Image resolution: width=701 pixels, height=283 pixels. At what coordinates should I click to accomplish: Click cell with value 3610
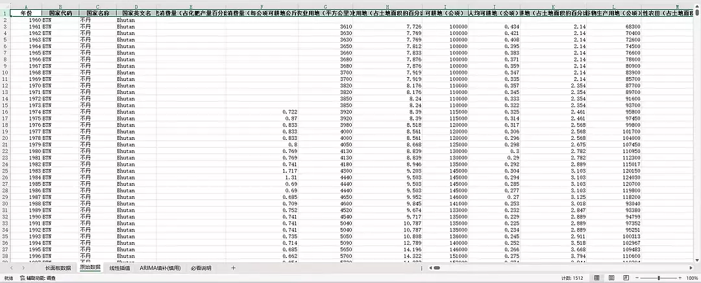pyautogui.click(x=325, y=27)
